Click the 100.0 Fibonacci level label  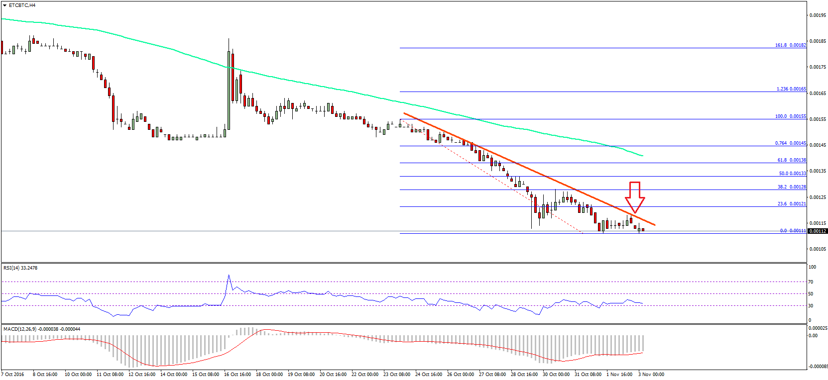pyautogui.click(x=790, y=116)
